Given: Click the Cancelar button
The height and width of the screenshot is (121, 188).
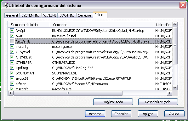Looking at the screenshot, I should tap(121, 114).
